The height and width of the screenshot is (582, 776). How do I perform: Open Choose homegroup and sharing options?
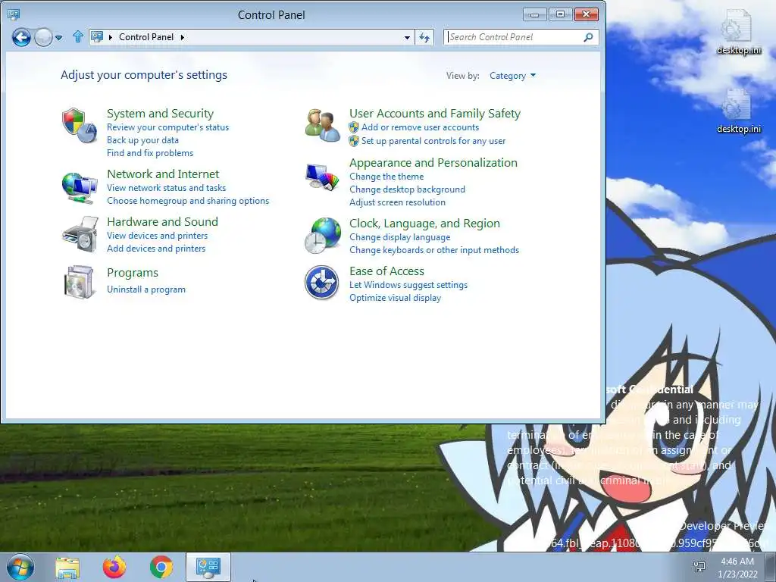[x=188, y=201]
